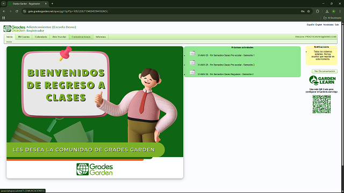Click the GardenLearn QR code
344x193 pixels.
(x=321, y=104)
